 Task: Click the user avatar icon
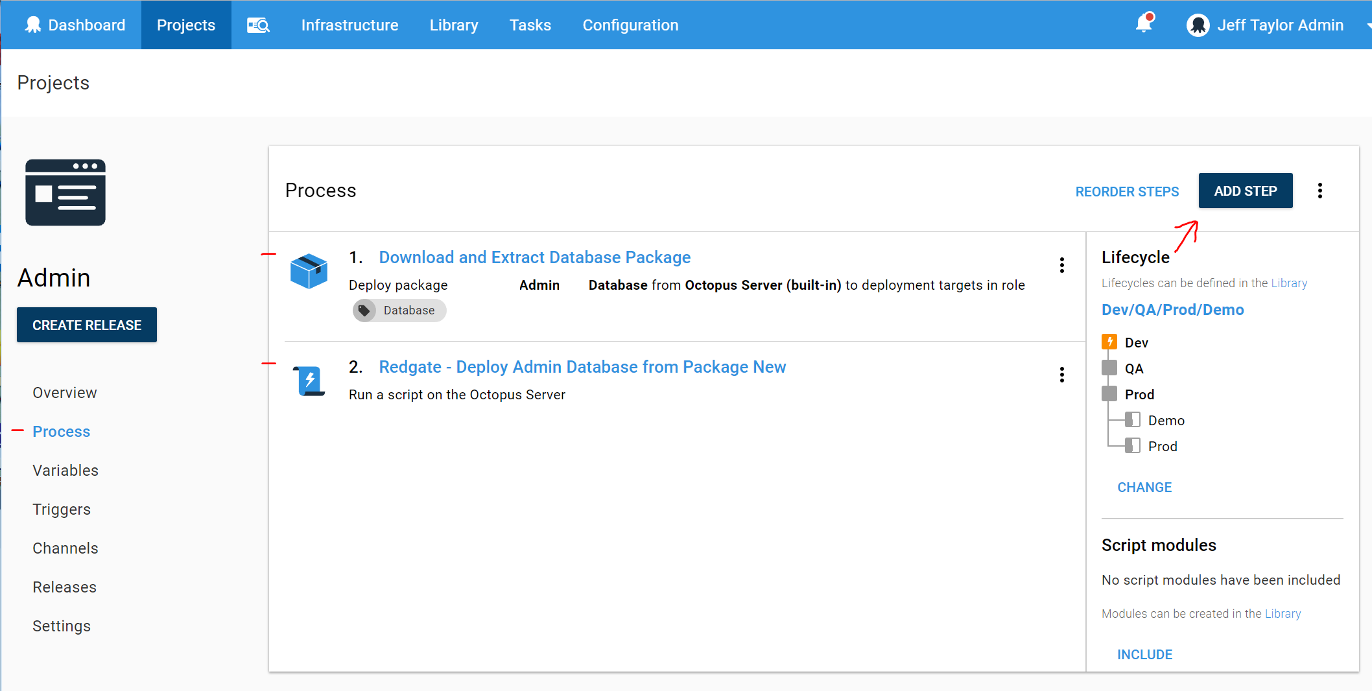coord(1198,25)
